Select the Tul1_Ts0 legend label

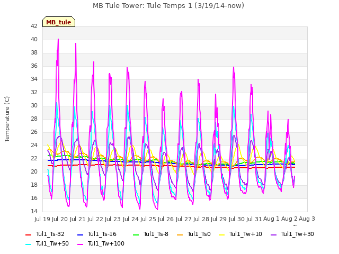199,234
